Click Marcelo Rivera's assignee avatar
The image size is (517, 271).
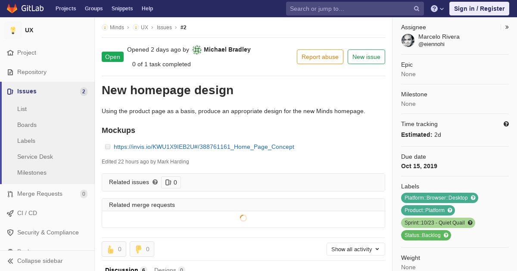pyautogui.click(x=408, y=40)
